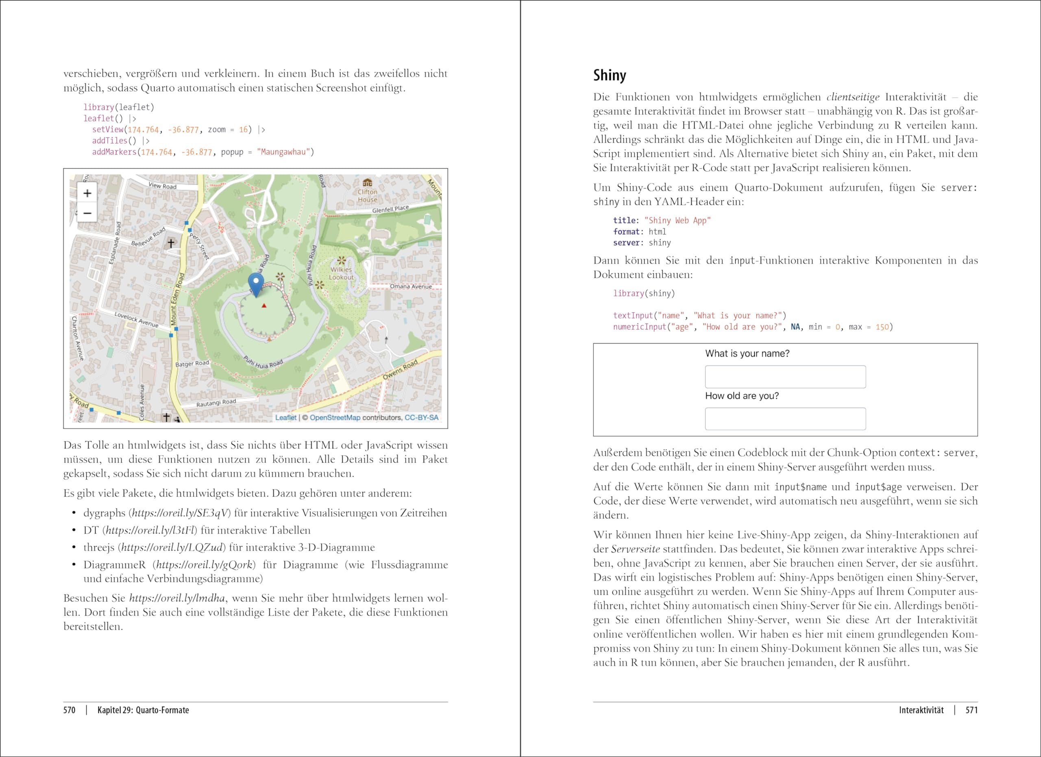Image resolution: width=1041 pixels, height=757 pixels.
Task: Select the blue Maungawhau location marker pin
Action: coord(256,285)
